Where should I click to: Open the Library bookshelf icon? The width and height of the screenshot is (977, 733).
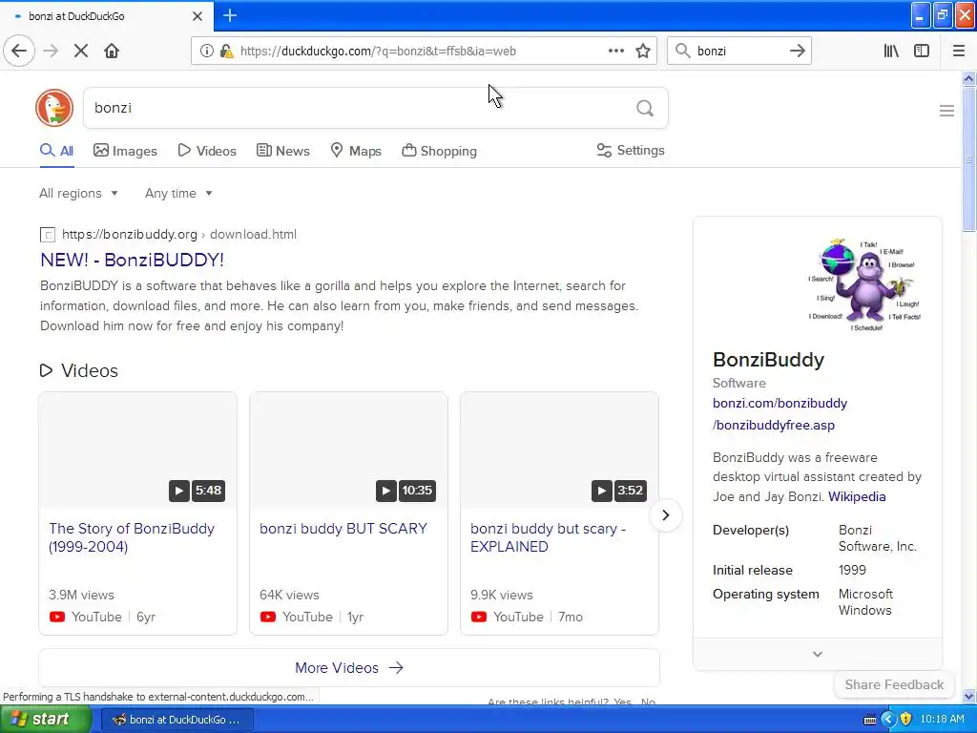tap(891, 52)
